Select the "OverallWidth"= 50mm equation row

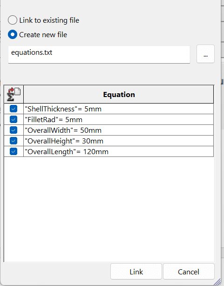pos(119,130)
